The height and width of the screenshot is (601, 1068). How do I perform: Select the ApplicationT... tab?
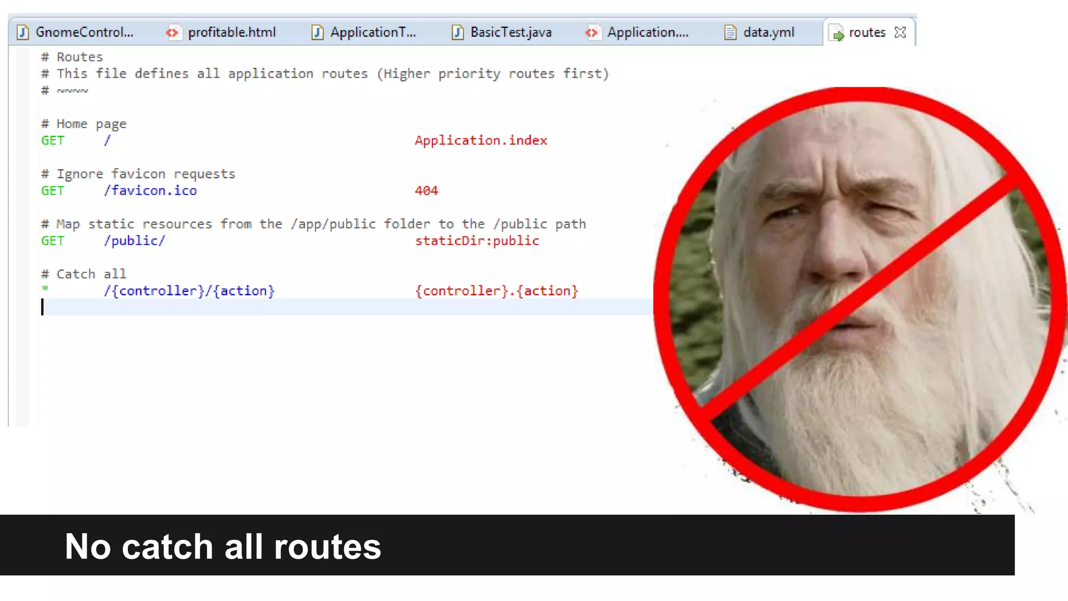[373, 32]
